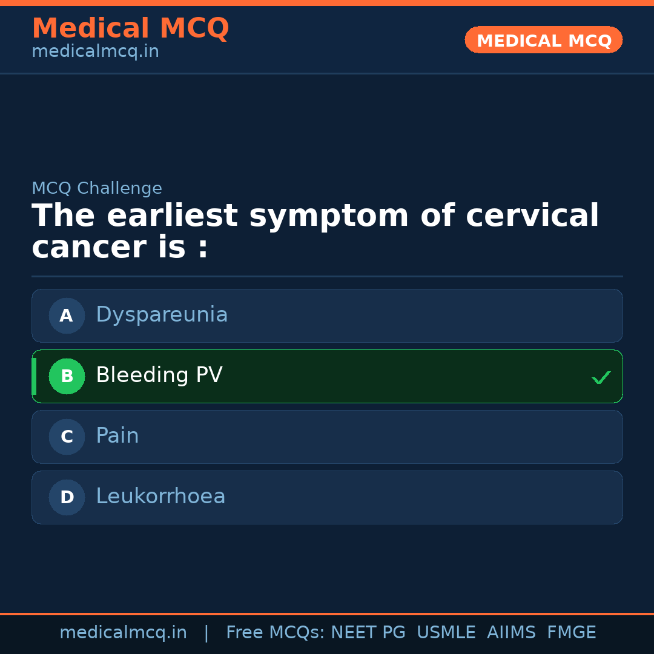
Task: Choose FMGE in the footer
Action: point(571,633)
